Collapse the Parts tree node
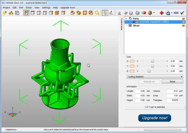The height and width of the screenshot is (133, 188). click(126, 18)
